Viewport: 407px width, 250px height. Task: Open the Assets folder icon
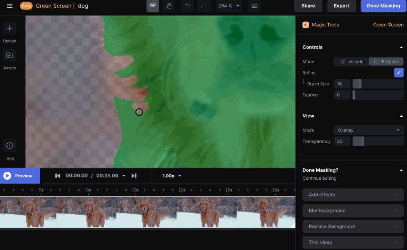click(x=10, y=55)
